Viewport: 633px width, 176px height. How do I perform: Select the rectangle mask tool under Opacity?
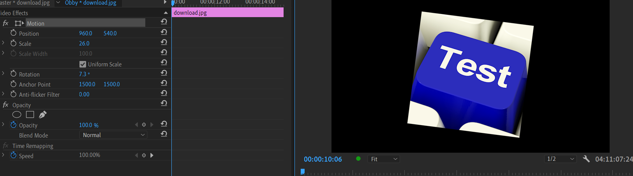(30, 115)
